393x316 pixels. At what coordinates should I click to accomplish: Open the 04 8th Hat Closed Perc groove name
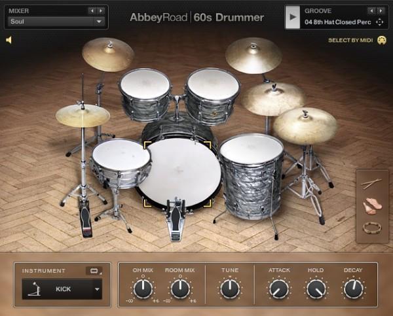coord(337,22)
